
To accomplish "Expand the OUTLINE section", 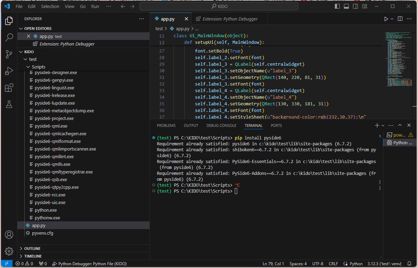I will [32, 249].
